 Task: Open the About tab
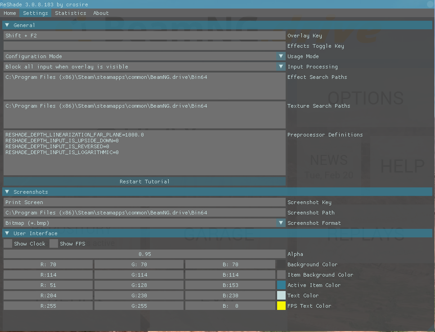click(101, 13)
